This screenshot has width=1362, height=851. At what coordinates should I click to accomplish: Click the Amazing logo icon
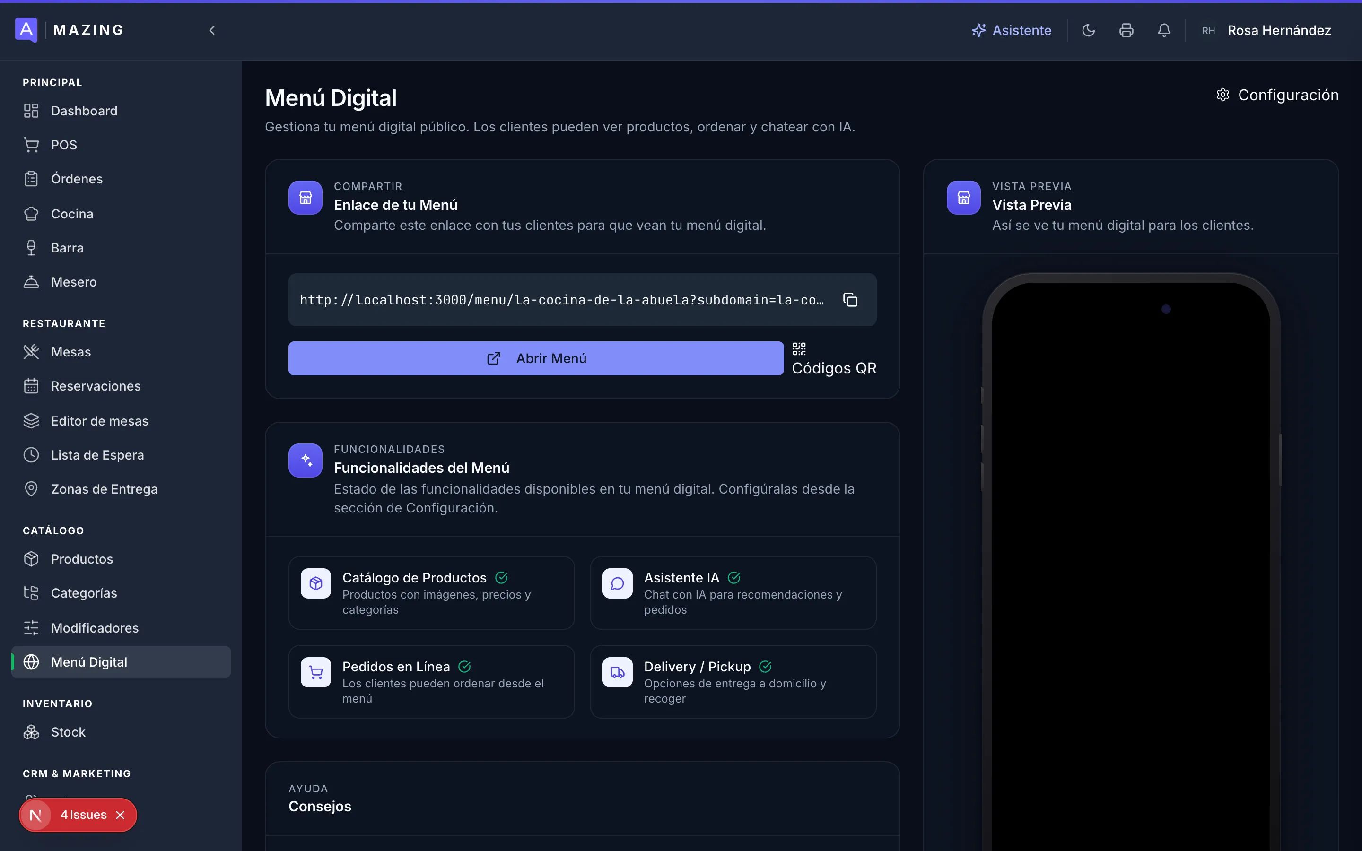click(x=26, y=30)
